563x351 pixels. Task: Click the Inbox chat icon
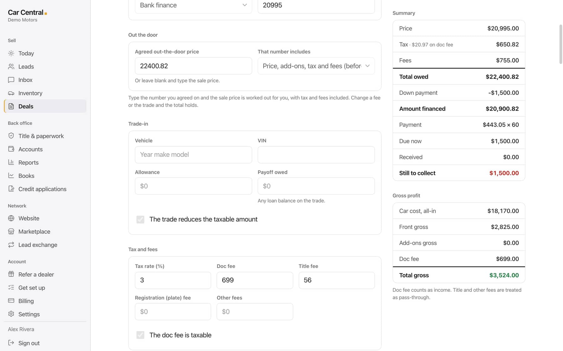tap(11, 80)
